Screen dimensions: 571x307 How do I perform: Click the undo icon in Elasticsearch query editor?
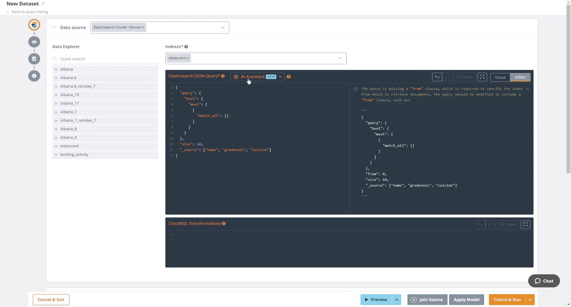point(437,77)
